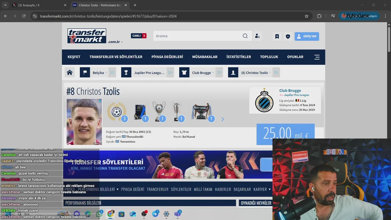Open the Belçika country dropdown

point(100,73)
